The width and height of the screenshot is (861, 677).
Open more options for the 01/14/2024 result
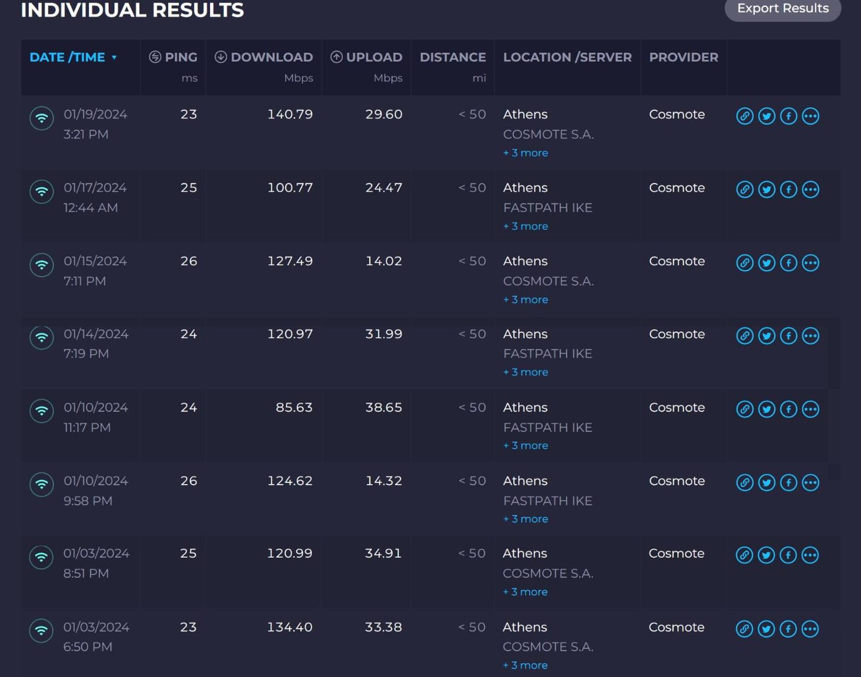pyautogui.click(x=810, y=336)
